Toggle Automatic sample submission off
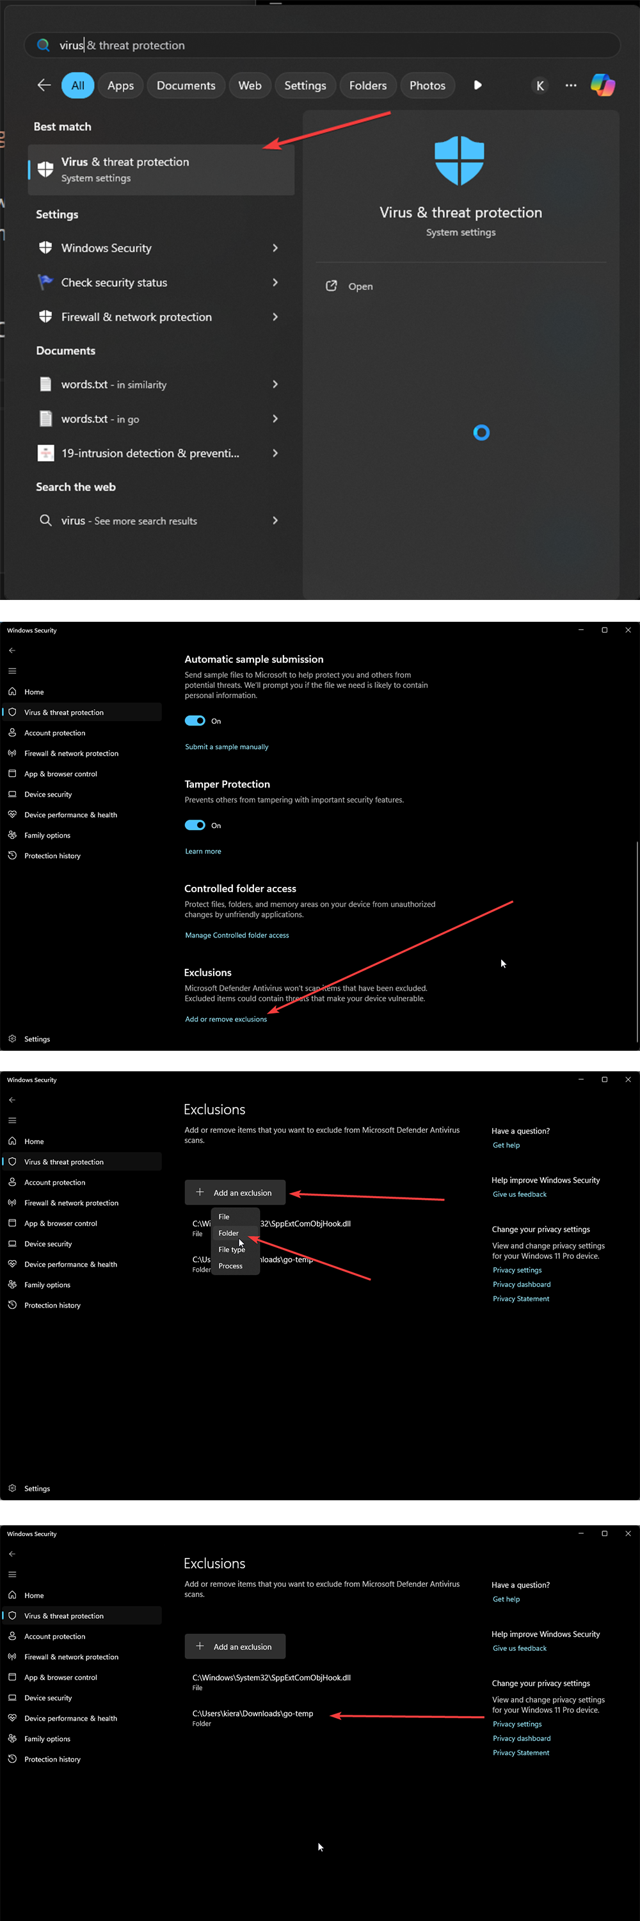 (x=195, y=720)
